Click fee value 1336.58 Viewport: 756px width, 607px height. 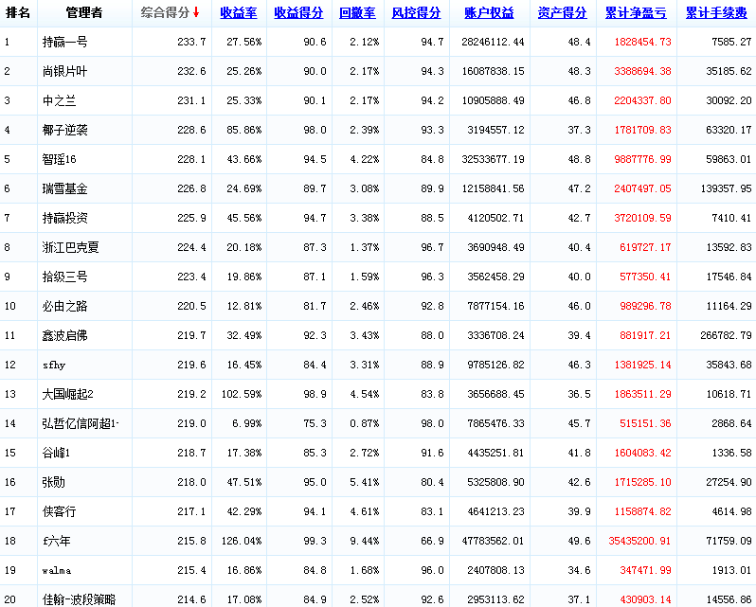pos(732,454)
